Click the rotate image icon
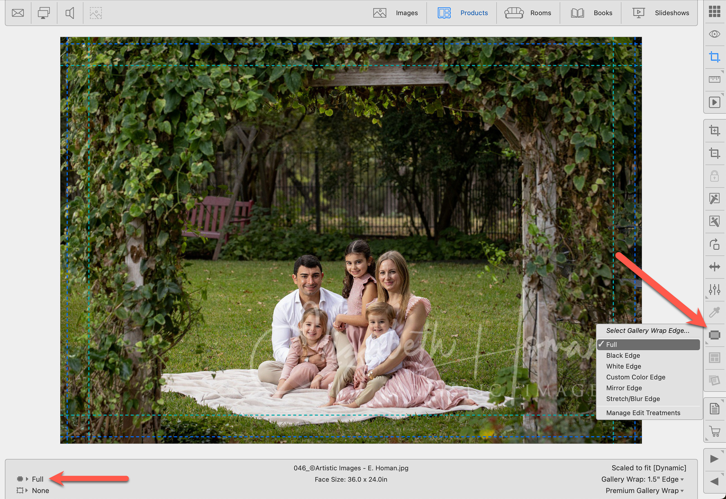 (x=715, y=244)
